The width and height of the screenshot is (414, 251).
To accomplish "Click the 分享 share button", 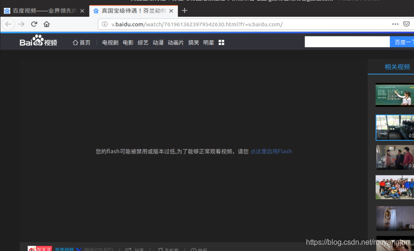I will (134, 249).
